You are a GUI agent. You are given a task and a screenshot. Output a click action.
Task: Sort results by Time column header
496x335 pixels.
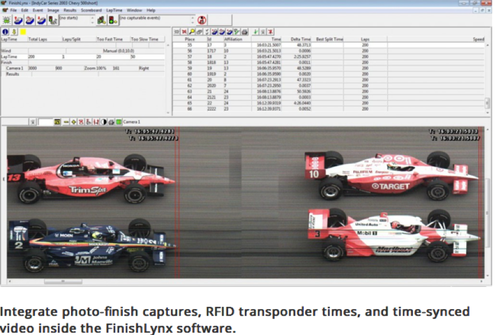267,39
